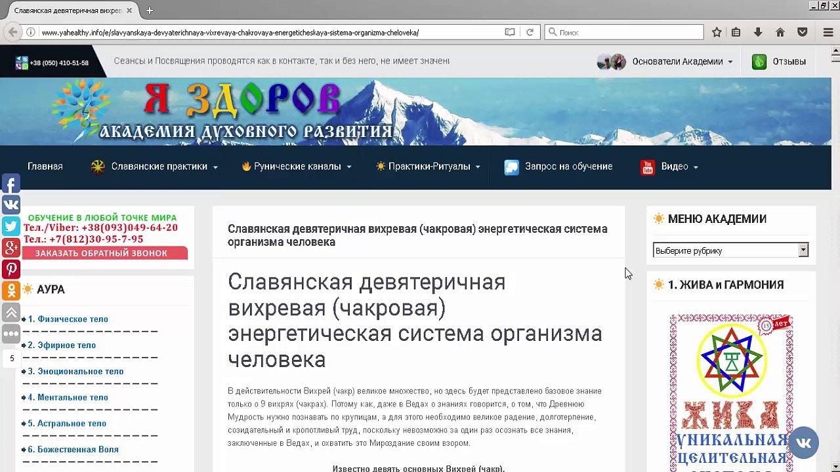Open more sharing options (three dots) icon
This screenshot has height=472, width=840.
click(11, 334)
